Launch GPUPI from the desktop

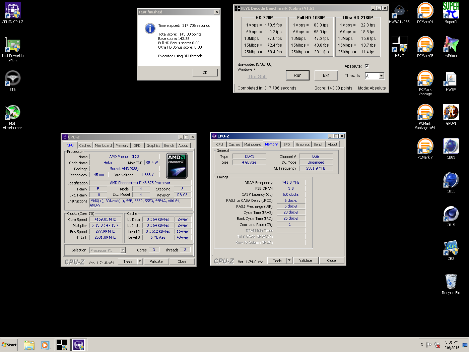pos(451,115)
